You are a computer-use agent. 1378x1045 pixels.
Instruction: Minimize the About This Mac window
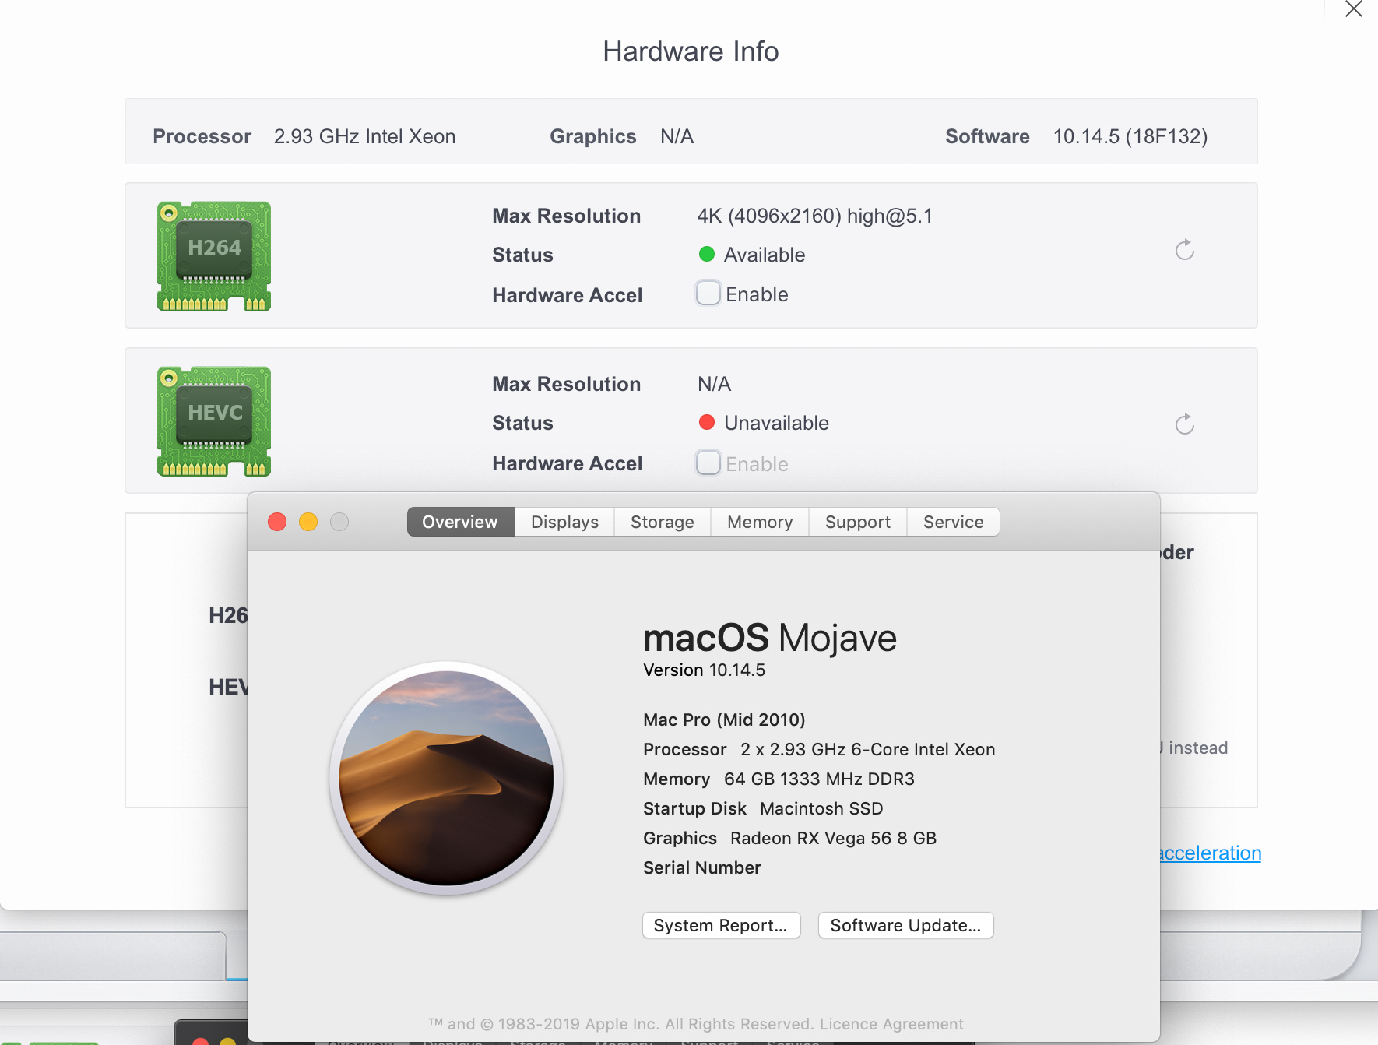click(308, 522)
